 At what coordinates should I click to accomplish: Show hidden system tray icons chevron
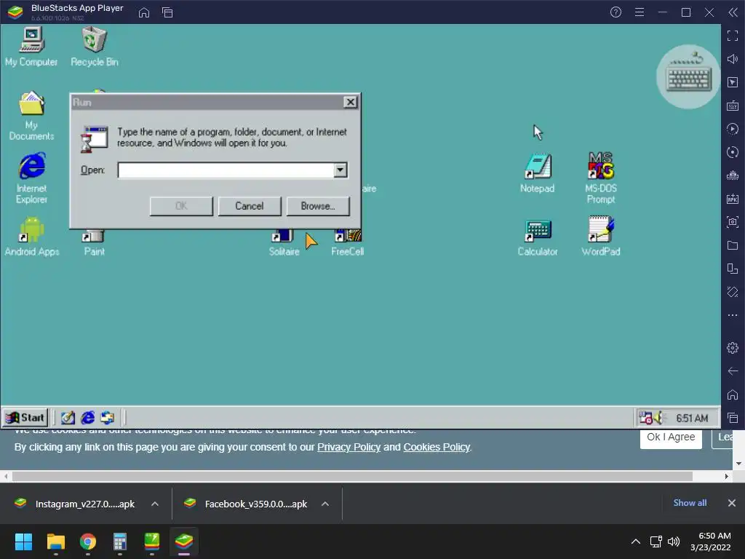click(x=636, y=542)
